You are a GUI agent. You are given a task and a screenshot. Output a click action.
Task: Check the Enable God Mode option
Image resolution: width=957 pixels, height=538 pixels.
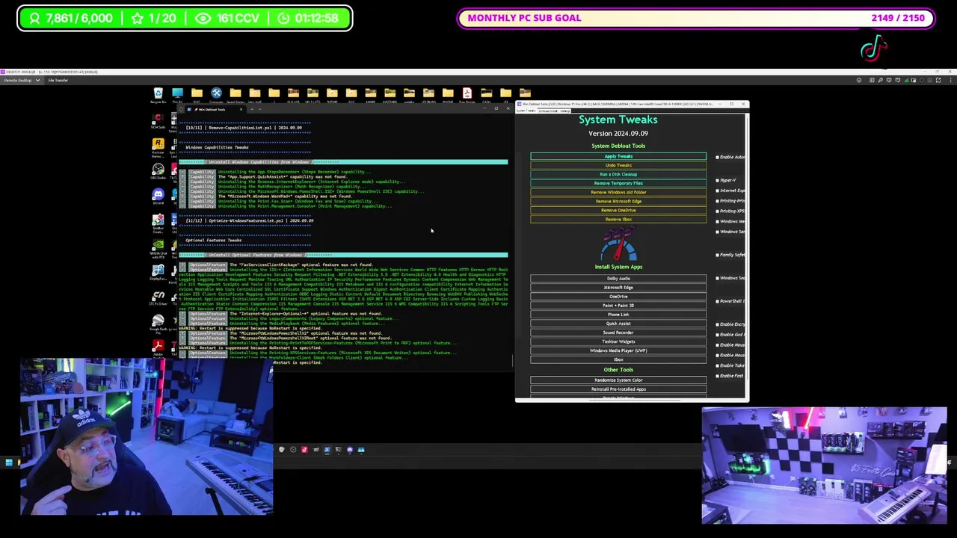tap(718, 335)
